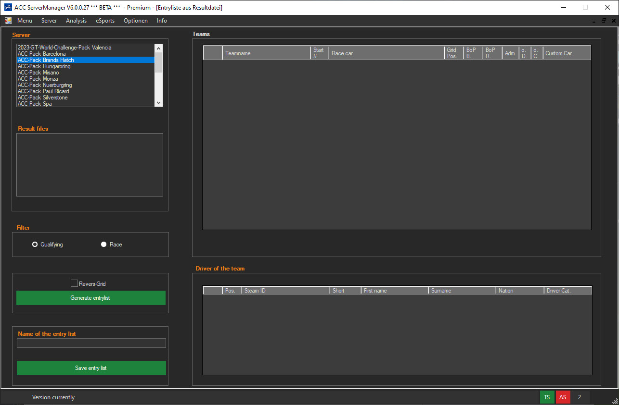Open the Analysis menu
619x405 pixels.
(x=76, y=21)
